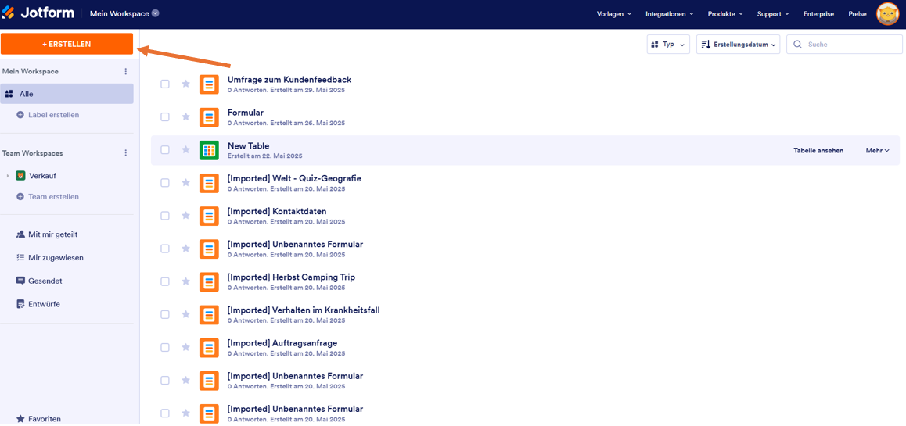The height and width of the screenshot is (426, 906).
Task: Open the [Imported] Herbst Camping Trip title
Action: [x=291, y=277]
